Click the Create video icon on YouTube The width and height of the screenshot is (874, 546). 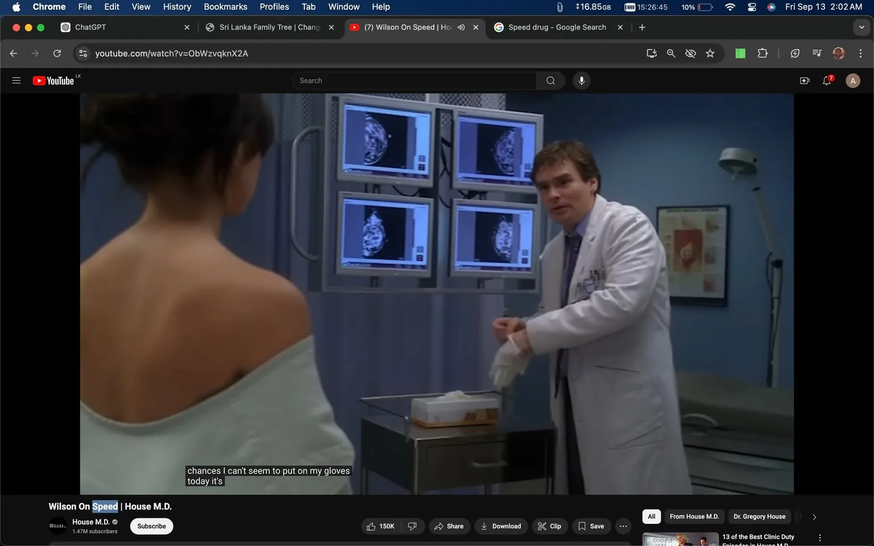pos(804,80)
